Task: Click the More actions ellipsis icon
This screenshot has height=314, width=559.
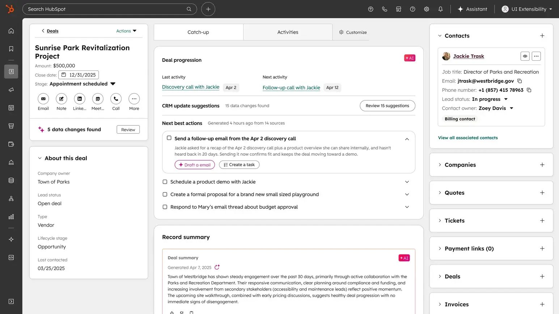Action: tap(134, 99)
